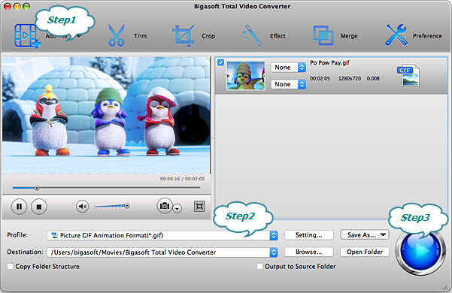Click the 1280x720 resolution text
Screen dimensions: 452x293
350,78
